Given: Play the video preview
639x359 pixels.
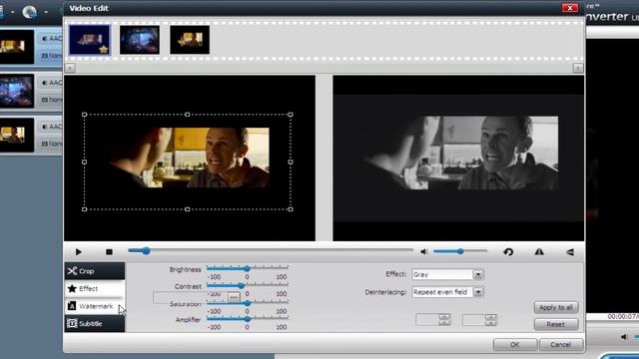Looking at the screenshot, I should tap(78, 252).
